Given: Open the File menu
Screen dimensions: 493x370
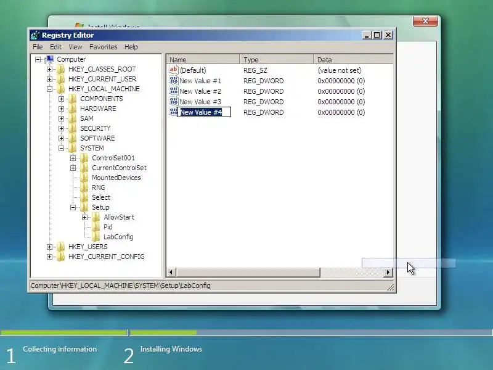Looking at the screenshot, I should [38, 47].
